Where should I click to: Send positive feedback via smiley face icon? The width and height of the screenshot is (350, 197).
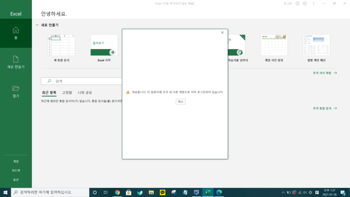297,3
